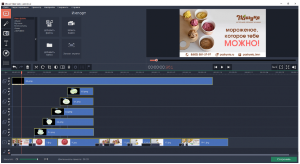Click the Redo arrow in the toolbar

[x=21, y=67]
